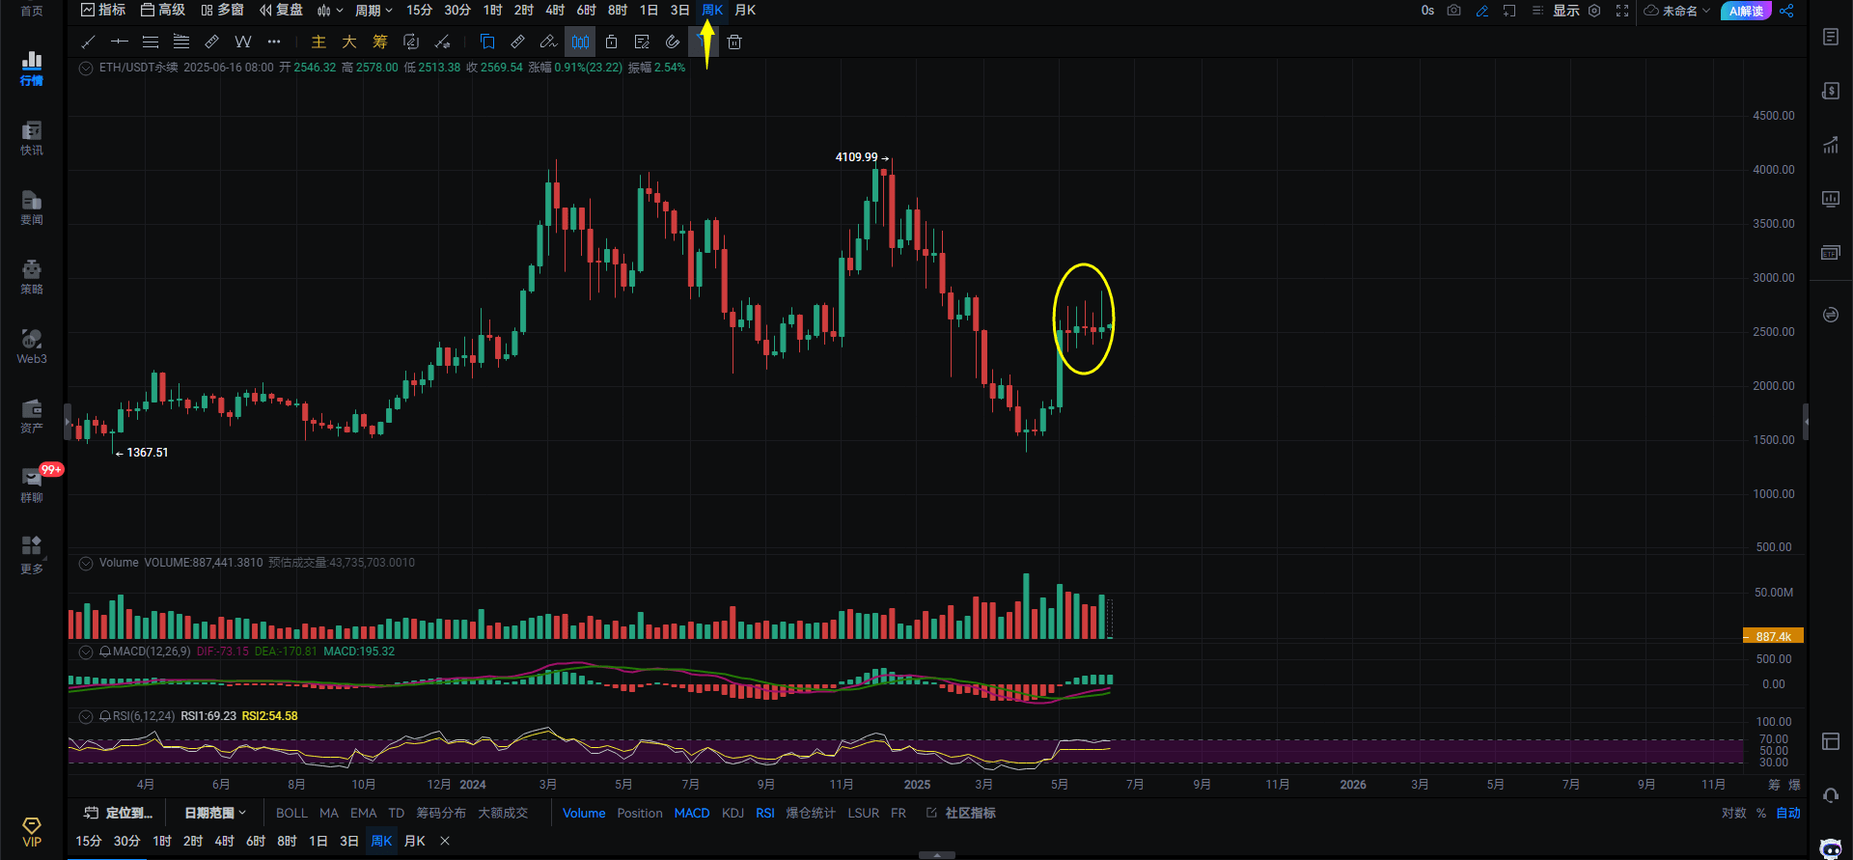This screenshot has height=860, width=1853.
Task: Collapse the RSI indicator panel
Action: pos(86,717)
